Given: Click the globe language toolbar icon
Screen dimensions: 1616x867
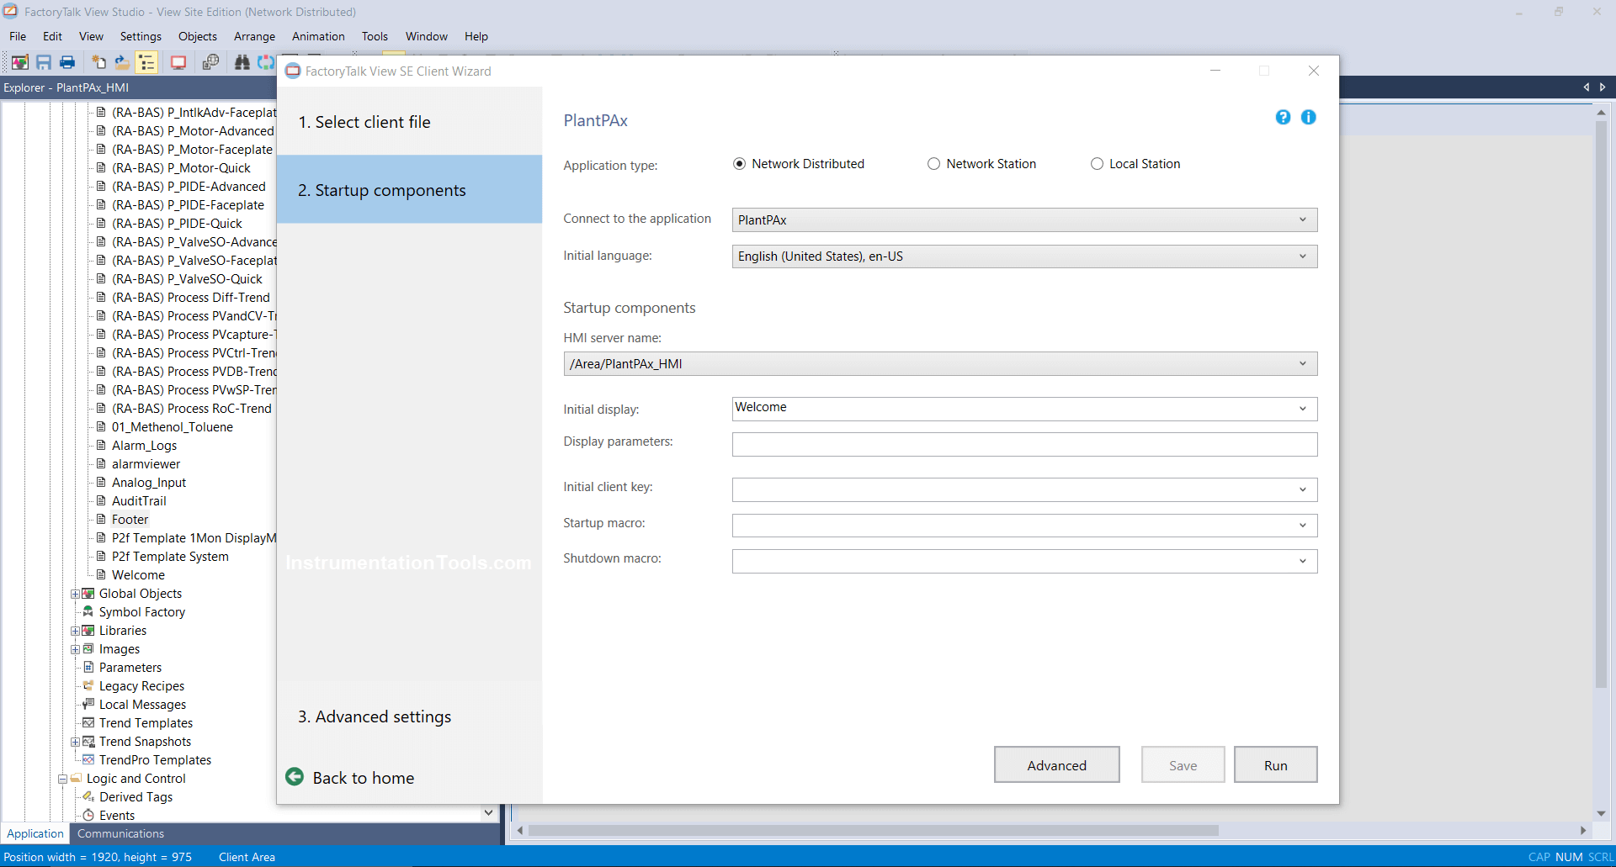Looking at the screenshot, I should tap(210, 62).
